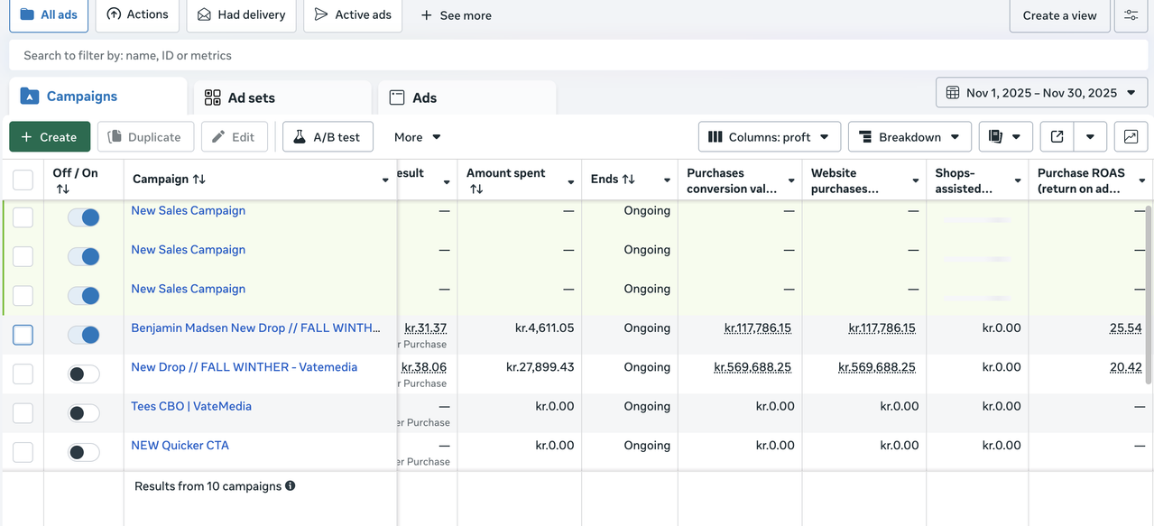Open the reports icon dropdown
The image size is (1154, 526).
coord(1005,137)
